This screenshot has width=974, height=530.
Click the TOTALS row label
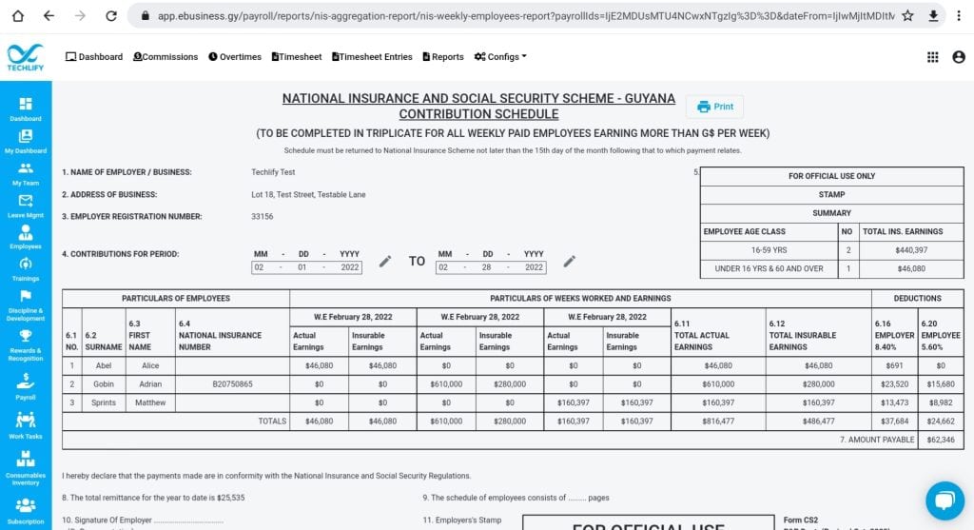pos(272,422)
